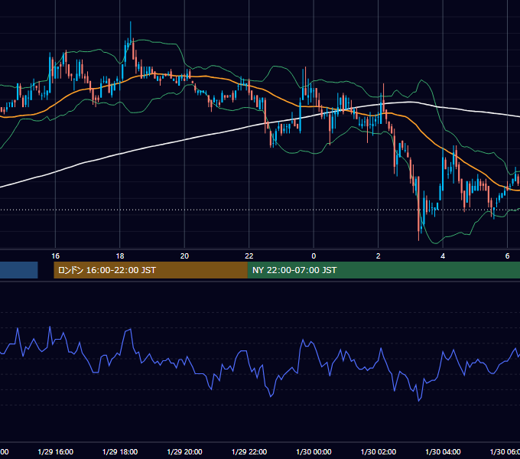
Task: Click the 22 hour label on price chart axis
Action: pyautogui.click(x=249, y=256)
